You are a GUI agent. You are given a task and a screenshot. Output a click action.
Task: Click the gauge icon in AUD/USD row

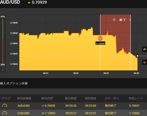coord(5,106)
